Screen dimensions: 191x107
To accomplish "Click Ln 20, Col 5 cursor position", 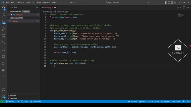I will tap(133, 101).
